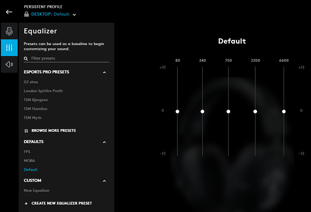Collapse the CUSTOM presets section
The height and width of the screenshot is (212, 311).
coord(104,181)
